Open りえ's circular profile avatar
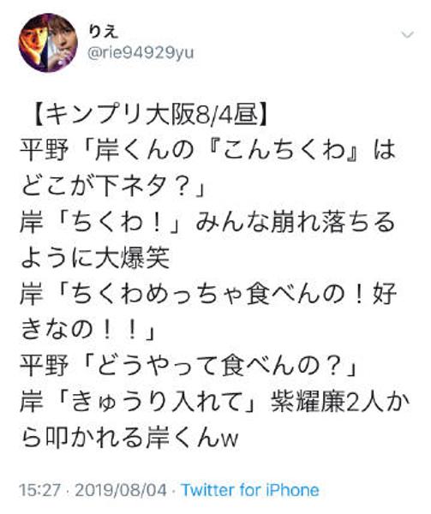The width and height of the screenshot is (431, 514). pyautogui.click(x=48, y=43)
